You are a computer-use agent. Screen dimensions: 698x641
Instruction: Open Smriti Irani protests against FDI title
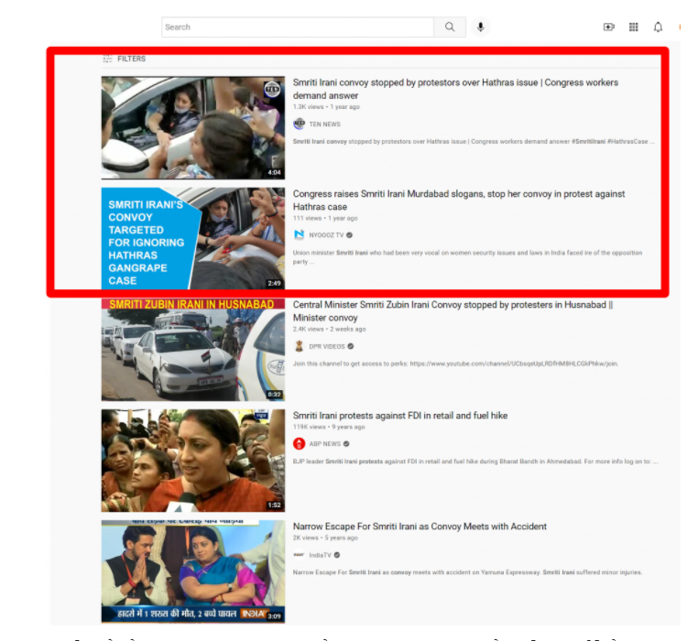pos(399,416)
